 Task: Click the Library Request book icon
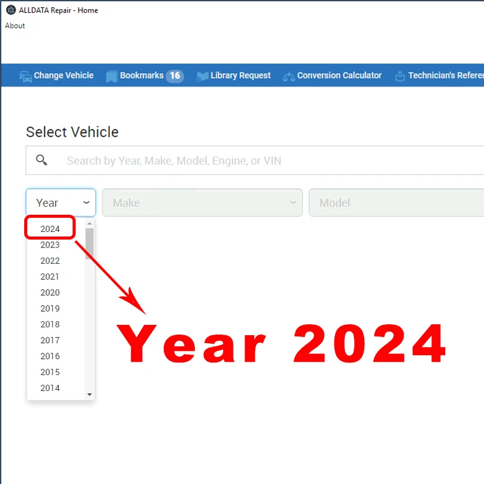point(202,77)
